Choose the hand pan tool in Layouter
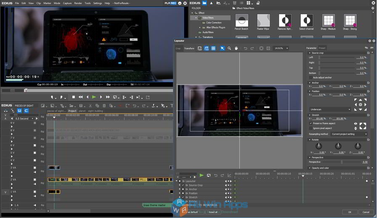Image resolution: width=389 pixels, height=218 pixels. point(236,48)
